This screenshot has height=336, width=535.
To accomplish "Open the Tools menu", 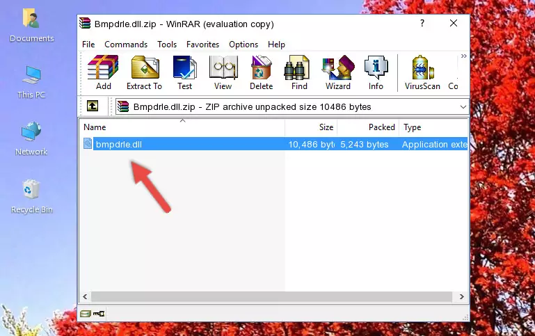I will (167, 45).
